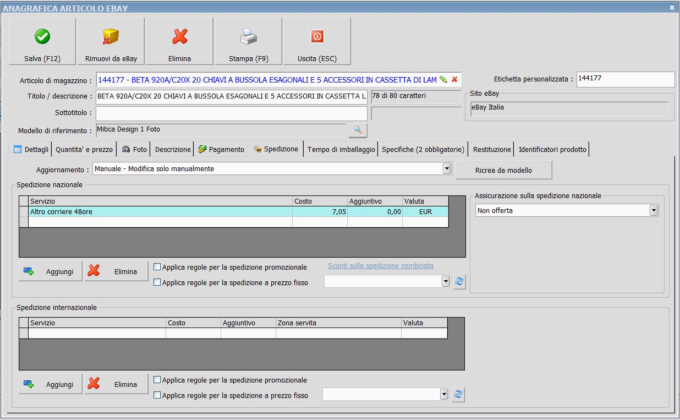Screen dimensions: 680x420
Task: Click the Uscita (ESC) power icon
Action: click(x=317, y=37)
